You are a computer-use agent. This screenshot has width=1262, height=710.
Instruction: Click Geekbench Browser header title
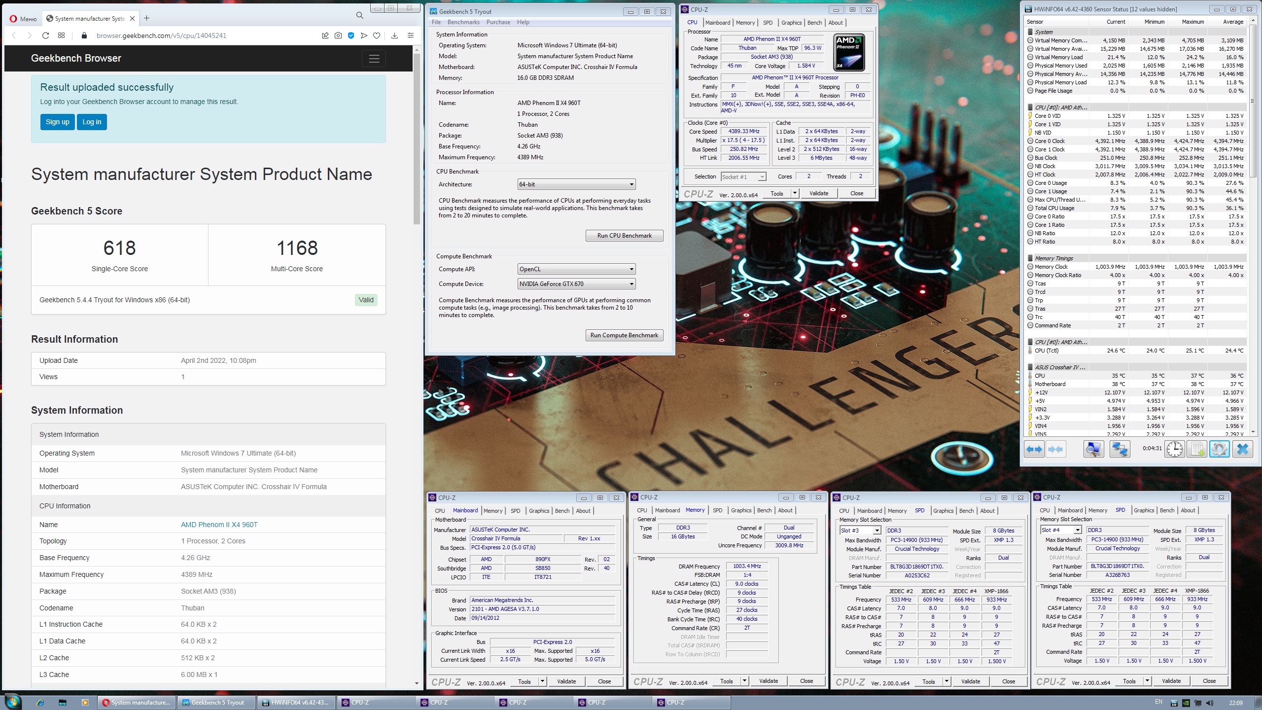pyautogui.click(x=76, y=58)
